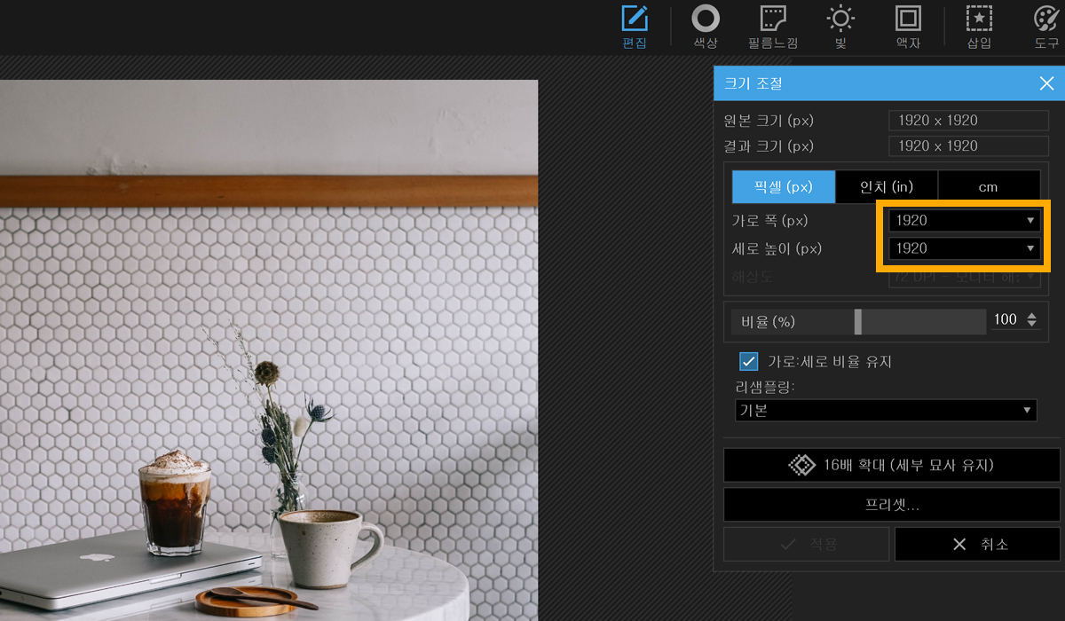Open the 리샘플링 dropdown set to 기본
This screenshot has height=621, width=1065.
886,410
